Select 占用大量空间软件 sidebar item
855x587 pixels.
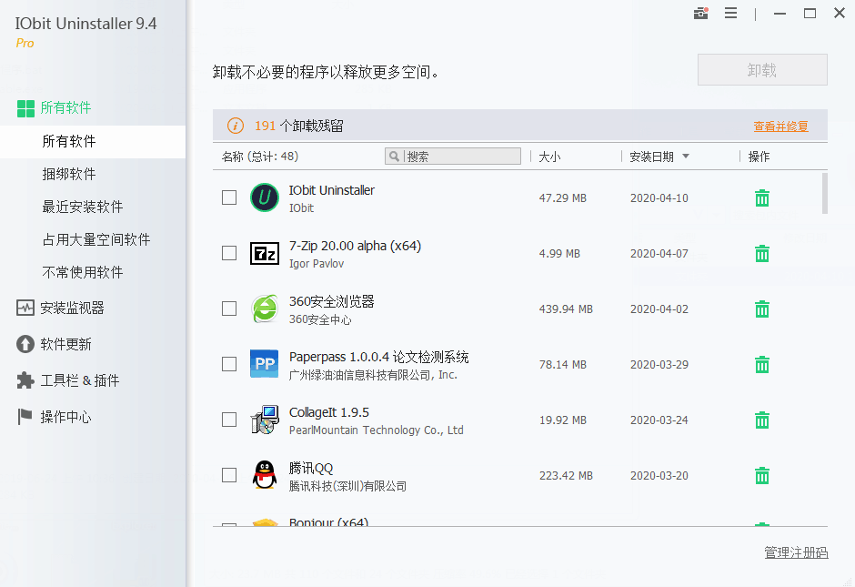96,239
